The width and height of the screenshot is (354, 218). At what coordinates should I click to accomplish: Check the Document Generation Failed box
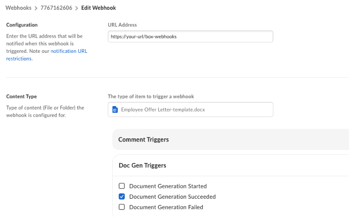[x=122, y=207]
